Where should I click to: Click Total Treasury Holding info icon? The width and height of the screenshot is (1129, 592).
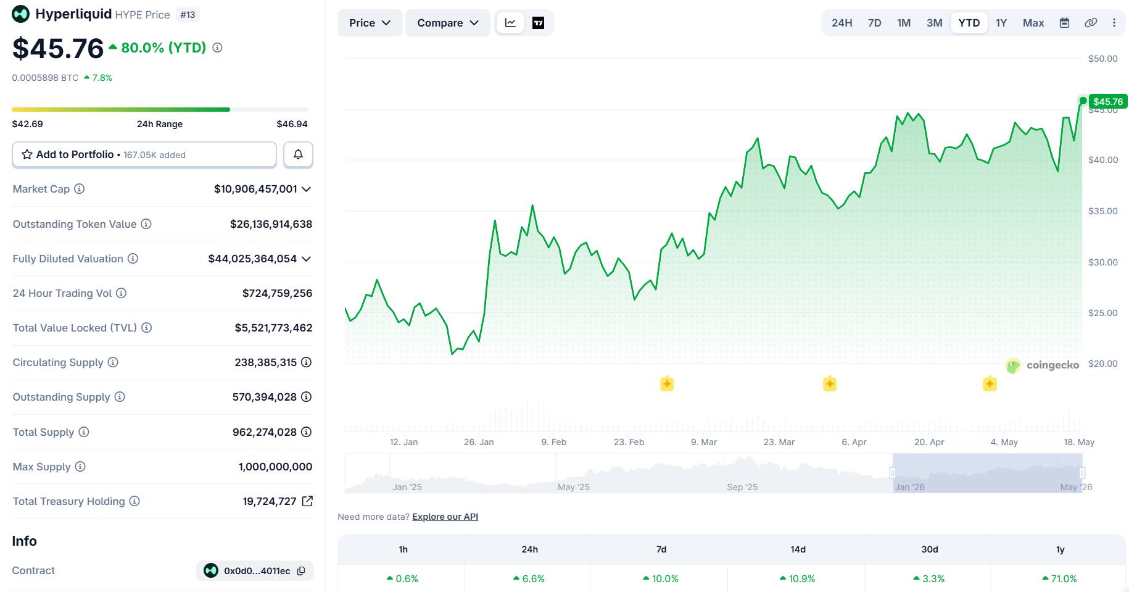pos(134,501)
